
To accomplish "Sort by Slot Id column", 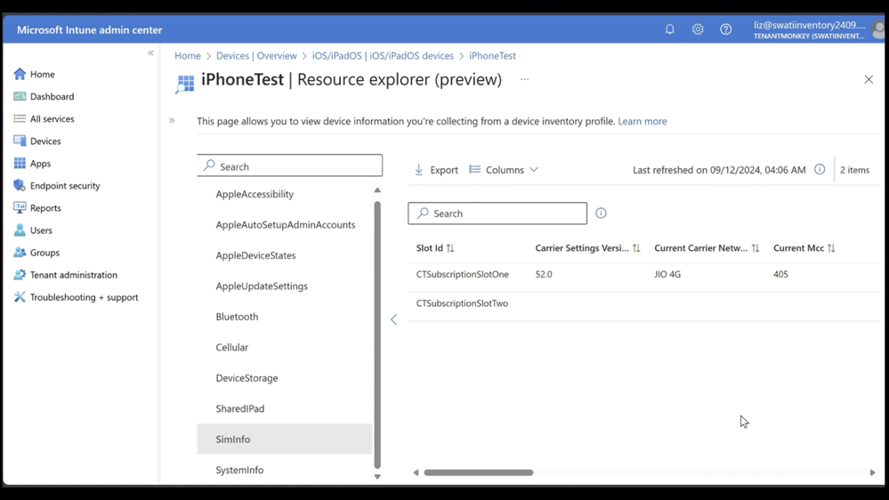I will [435, 247].
